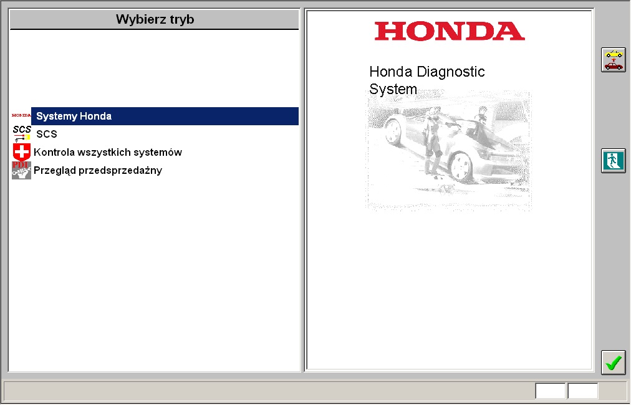Click the large red HONDA logo

click(x=450, y=31)
